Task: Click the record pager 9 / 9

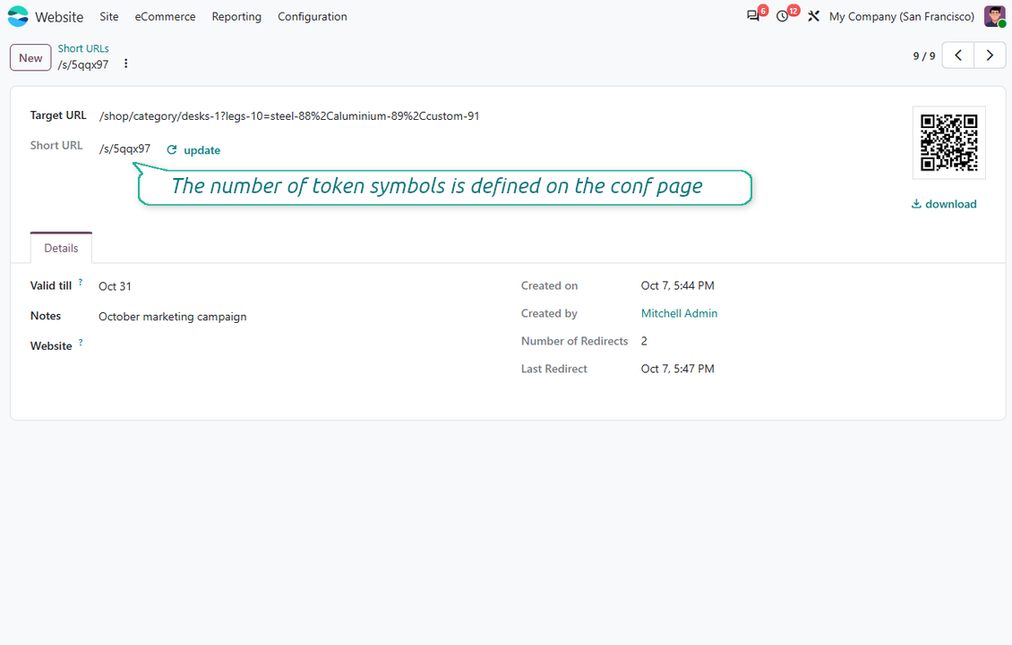Action: (x=923, y=56)
